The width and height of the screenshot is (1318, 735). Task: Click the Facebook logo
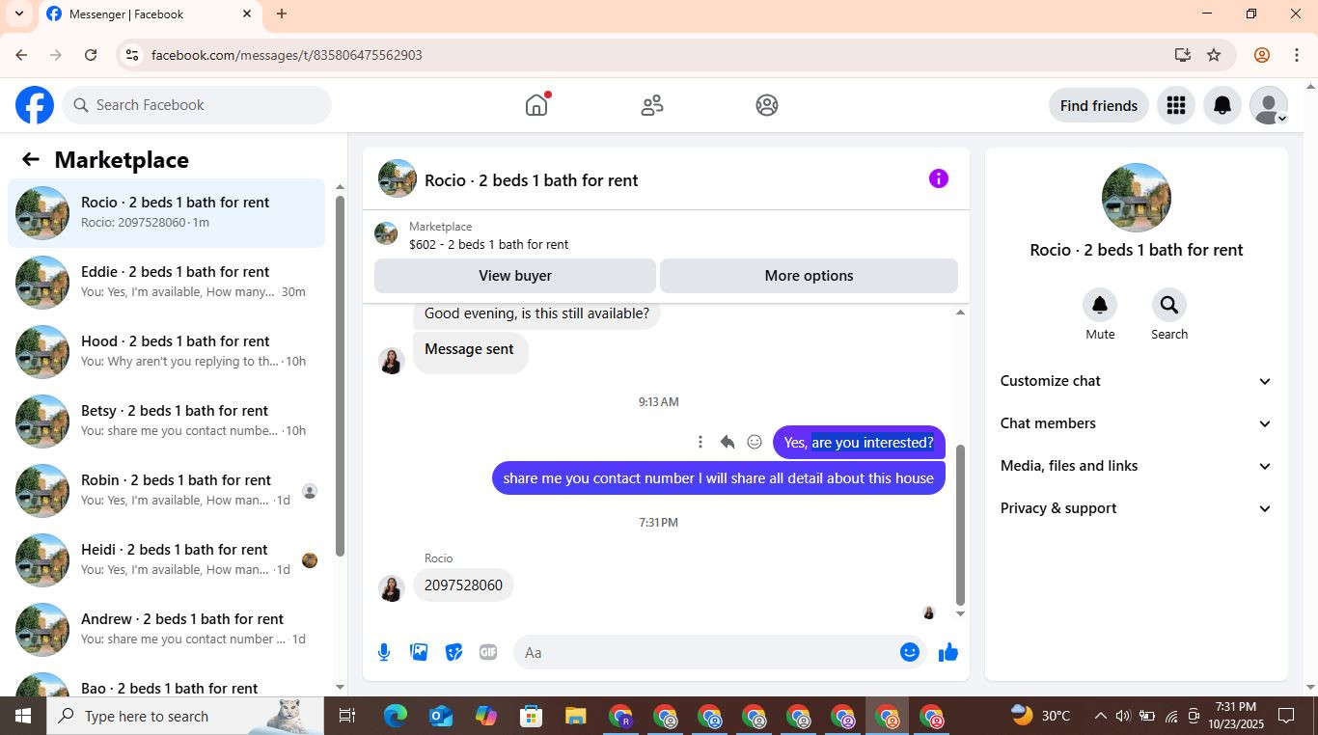[x=35, y=105]
